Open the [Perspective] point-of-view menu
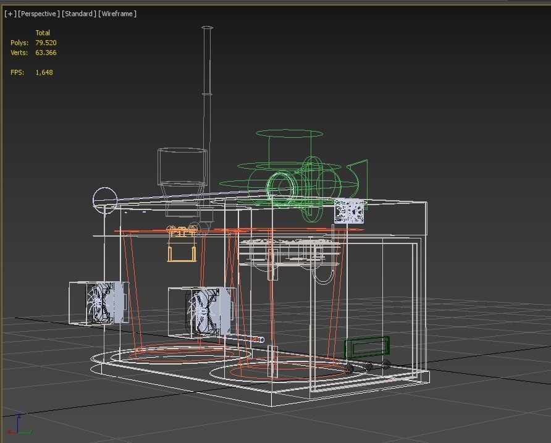551x443 pixels. click(x=39, y=14)
